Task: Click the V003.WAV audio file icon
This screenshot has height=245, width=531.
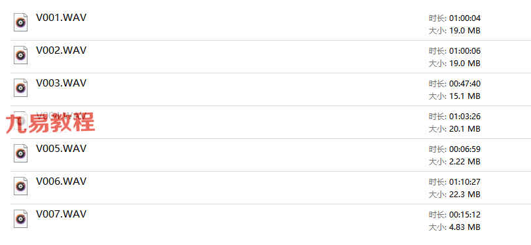Action: (x=21, y=88)
